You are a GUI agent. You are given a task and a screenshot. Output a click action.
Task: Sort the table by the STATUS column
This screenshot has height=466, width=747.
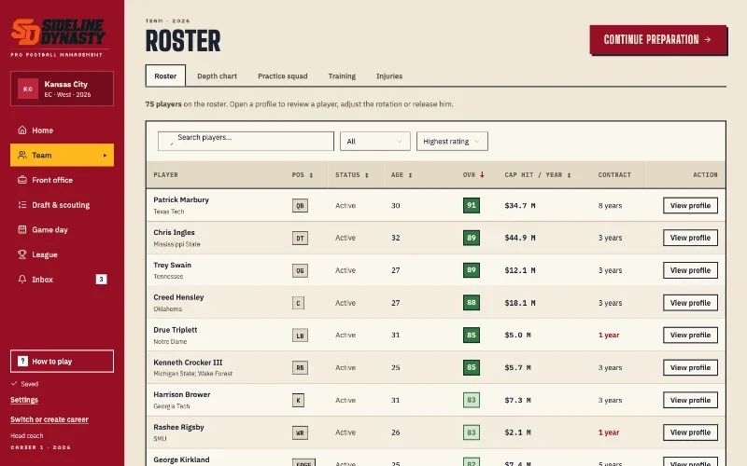[x=352, y=175]
